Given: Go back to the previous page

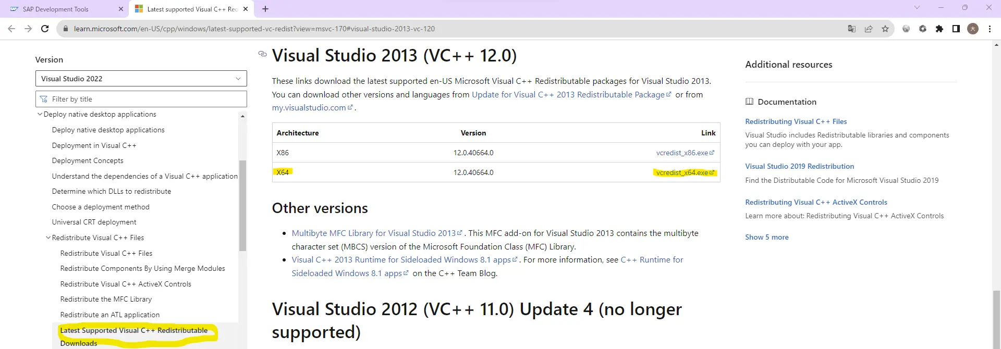Looking at the screenshot, I should (11, 29).
